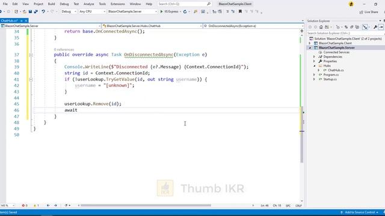The image size is (385, 216).
Task: Click the Save All toolbar icon
Action: coord(36,11)
